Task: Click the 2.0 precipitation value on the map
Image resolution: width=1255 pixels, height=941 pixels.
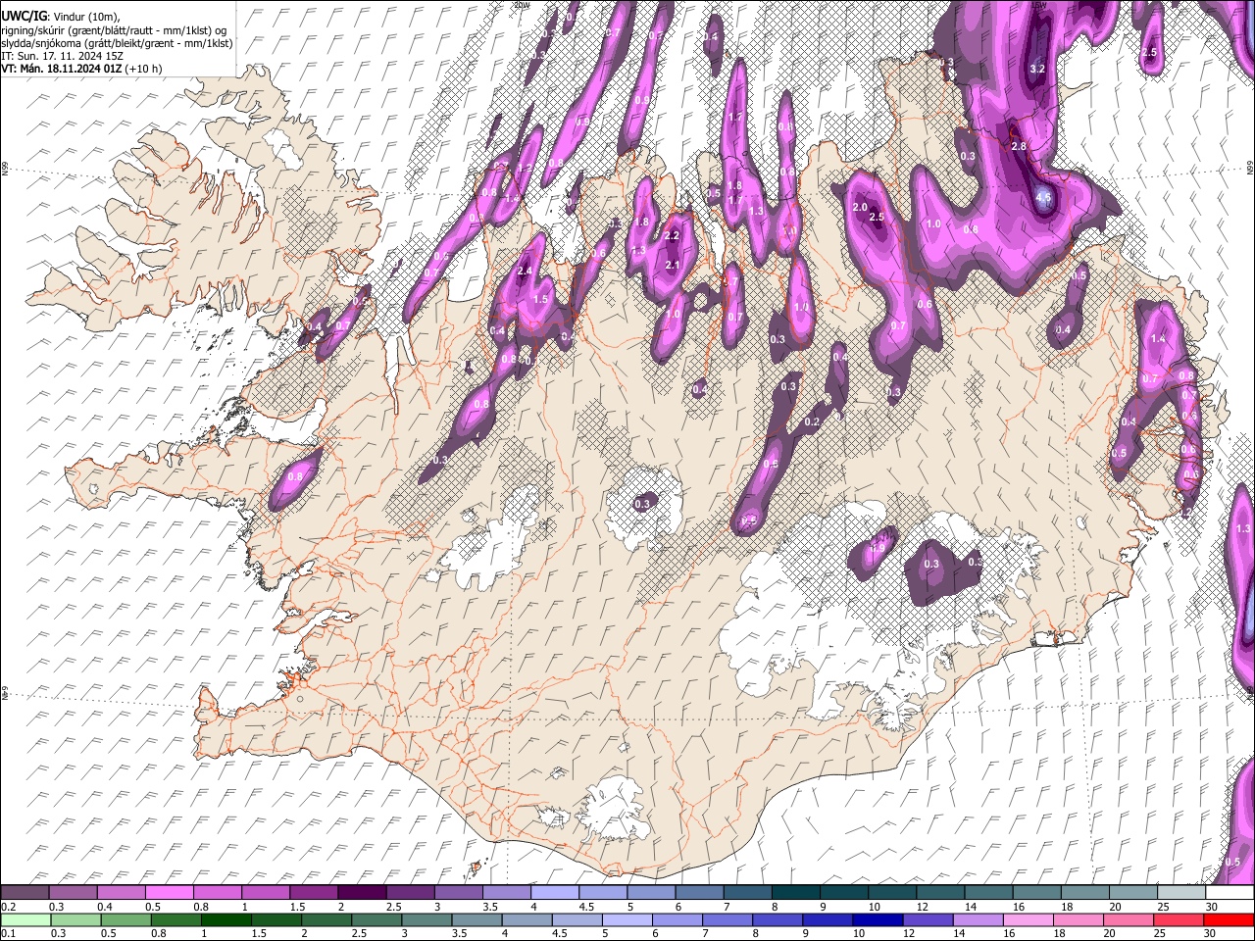Action: [860, 208]
